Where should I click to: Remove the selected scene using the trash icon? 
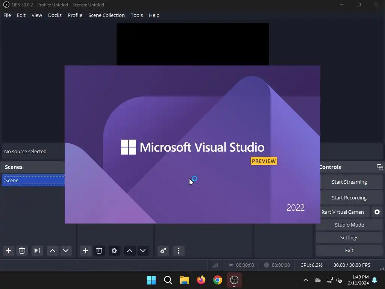tap(22, 251)
